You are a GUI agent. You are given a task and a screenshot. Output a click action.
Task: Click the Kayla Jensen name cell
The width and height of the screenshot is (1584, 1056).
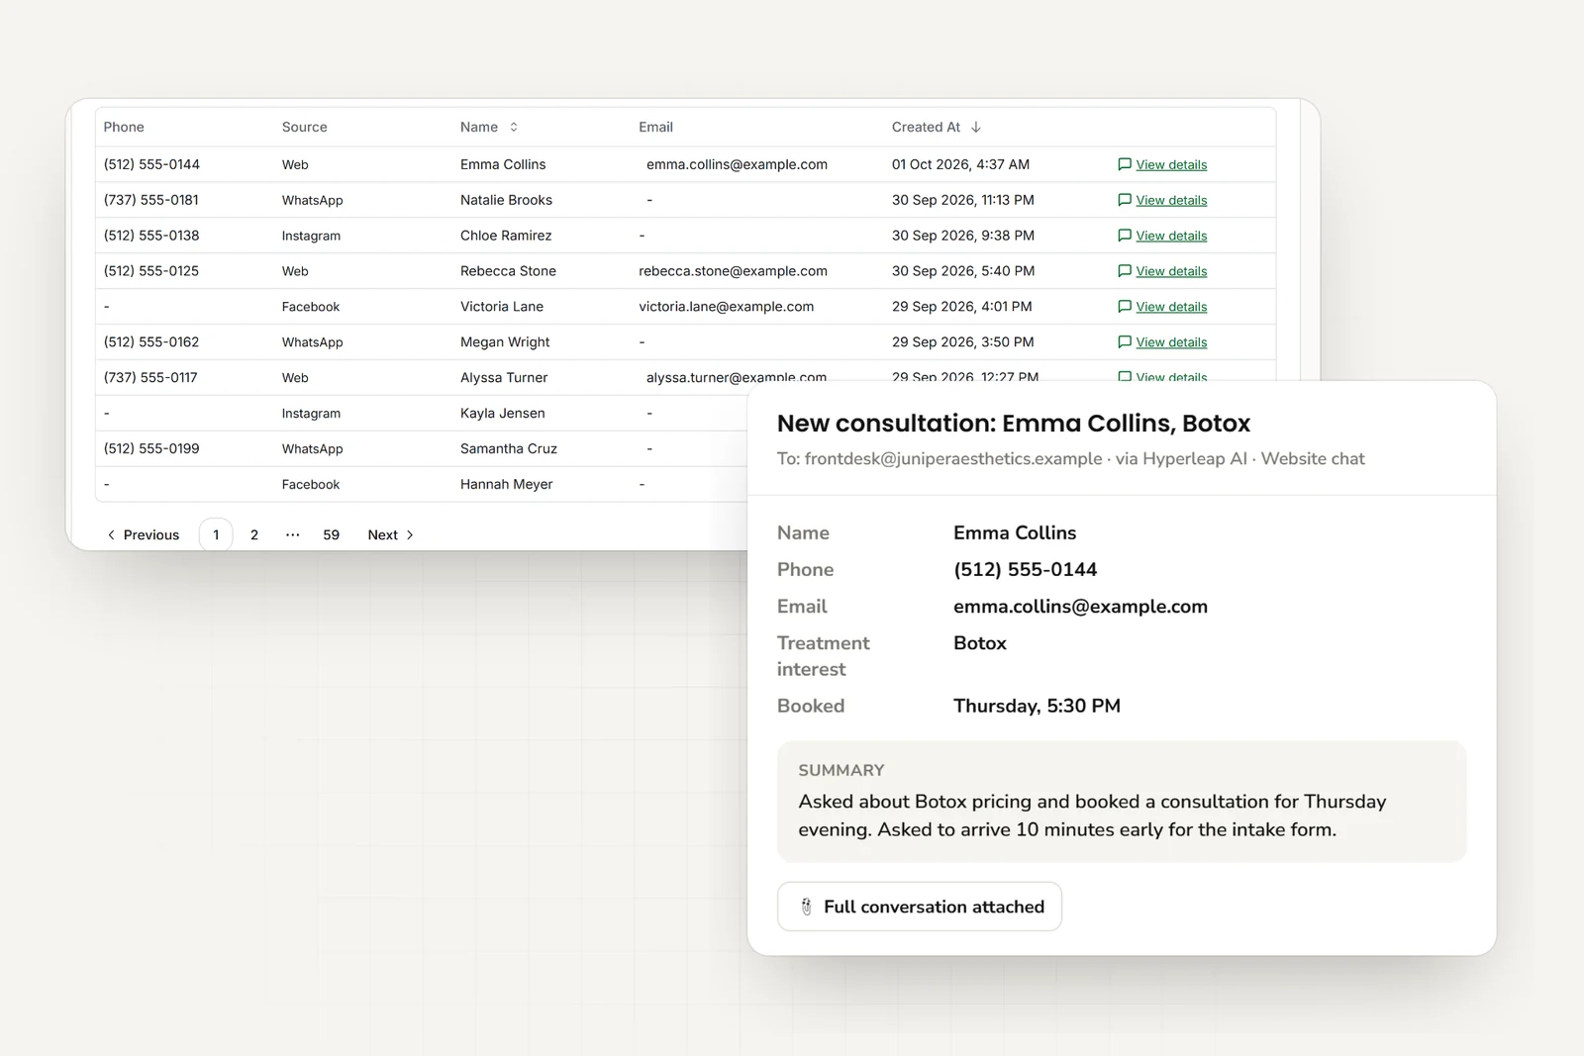tap(502, 413)
